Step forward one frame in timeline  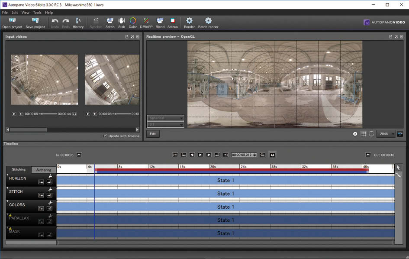pyautogui.click(x=209, y=155)
